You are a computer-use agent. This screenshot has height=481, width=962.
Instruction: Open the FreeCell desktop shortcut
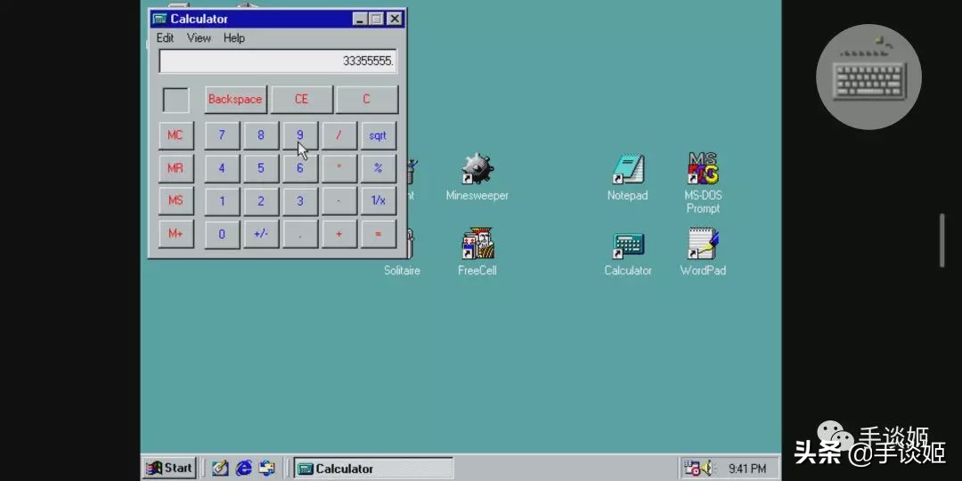[x=477, y=251]
